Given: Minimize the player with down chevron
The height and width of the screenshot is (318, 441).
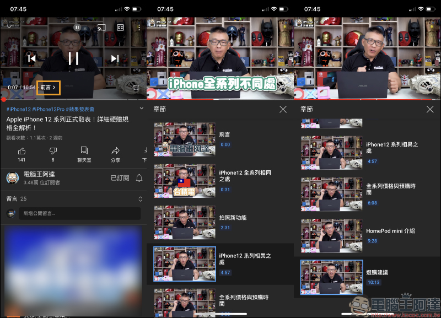Looking at the screenshot, I should pyautogui.click(x=9, y=26).
